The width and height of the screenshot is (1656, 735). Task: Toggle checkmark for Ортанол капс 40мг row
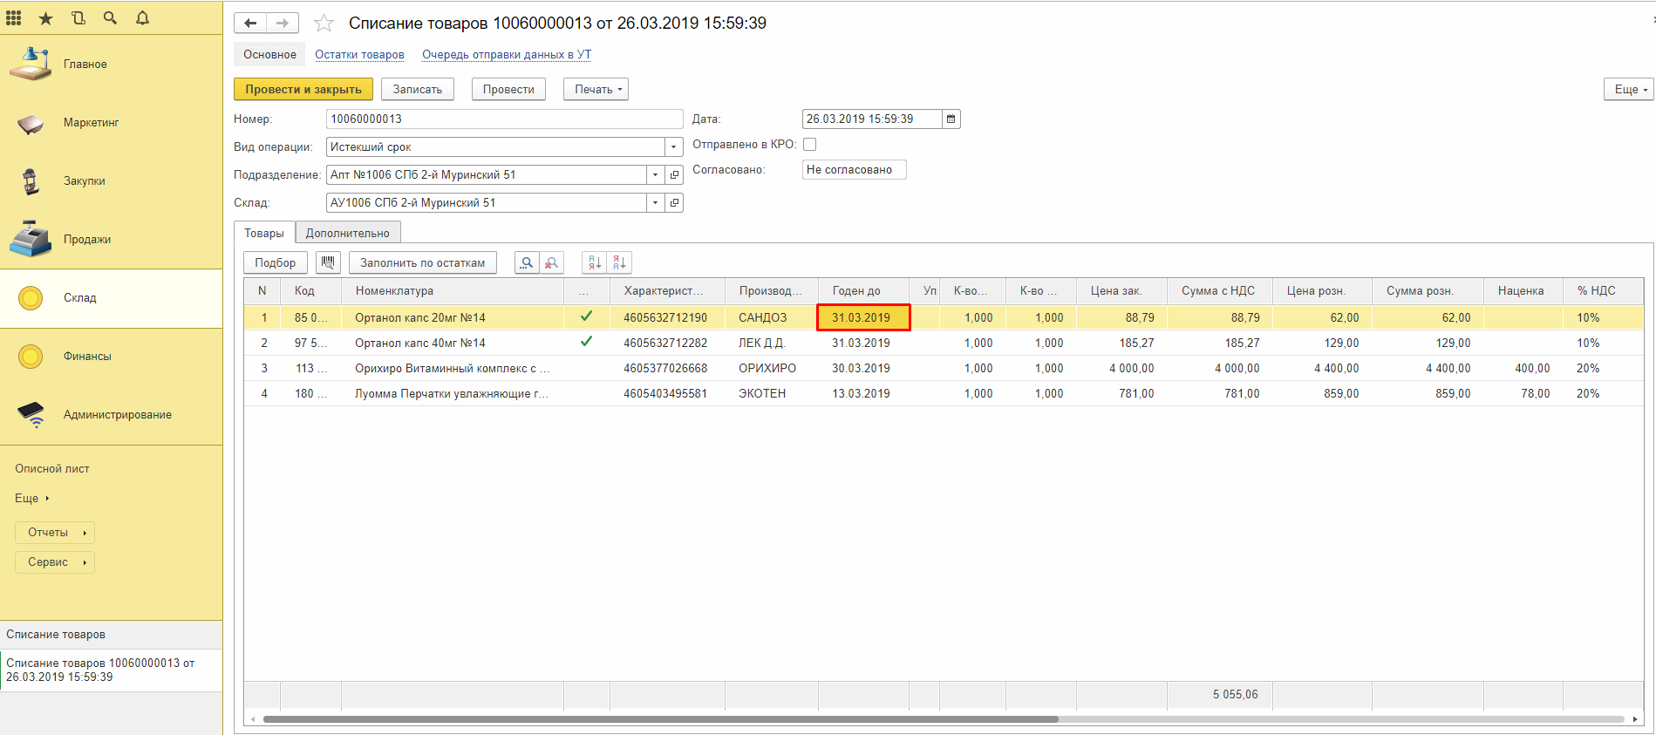point(586,343)
